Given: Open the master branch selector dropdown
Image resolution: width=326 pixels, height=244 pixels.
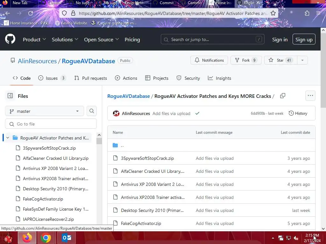Looking at the screenshot, I should click(45, 111).
